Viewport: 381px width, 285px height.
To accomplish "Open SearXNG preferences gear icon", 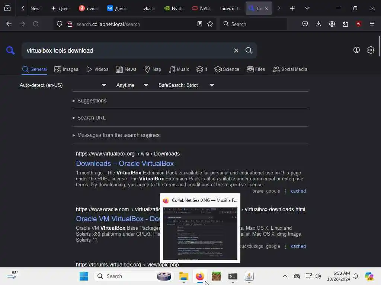I will pos(371,50).
